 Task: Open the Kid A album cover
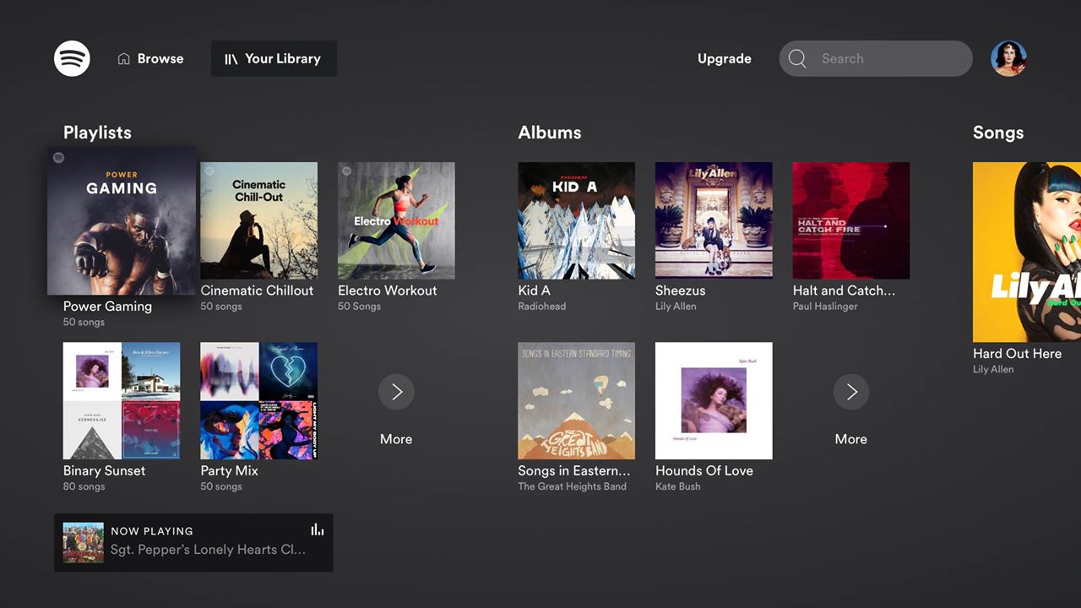coord(577,220)
